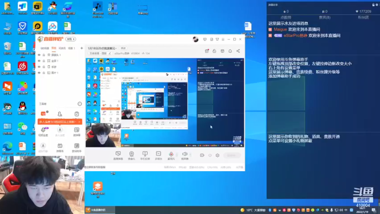This screenshot has height=214, width=380.
Task: Click the lock icon on danmaku helper window
Action: [373, 5]
